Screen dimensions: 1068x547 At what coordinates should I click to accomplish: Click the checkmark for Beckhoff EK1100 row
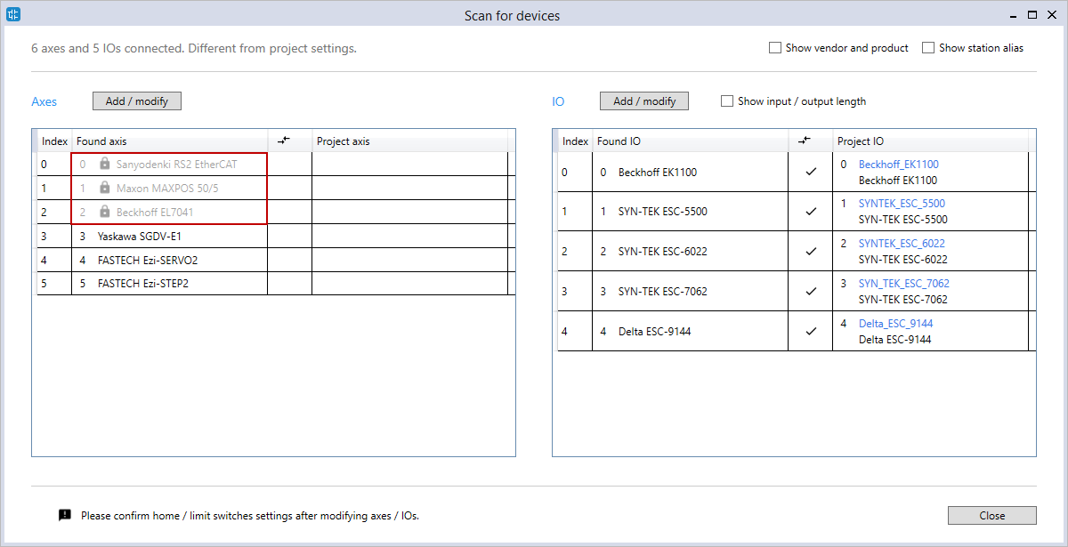coord(810,172)
